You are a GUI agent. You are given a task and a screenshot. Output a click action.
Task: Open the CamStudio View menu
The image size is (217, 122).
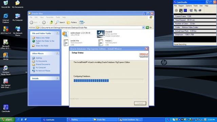(201, 6)
